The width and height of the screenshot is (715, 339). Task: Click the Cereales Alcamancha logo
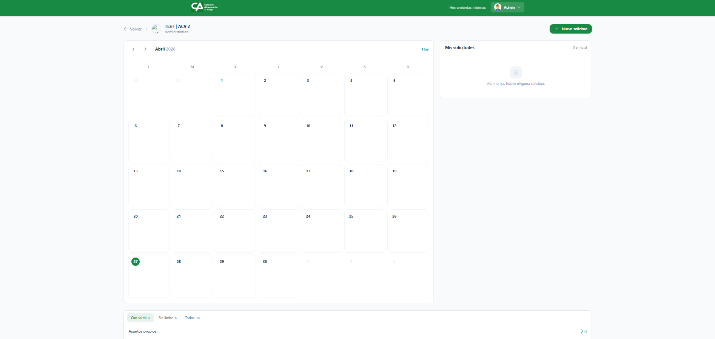click(x=204, y=7)
